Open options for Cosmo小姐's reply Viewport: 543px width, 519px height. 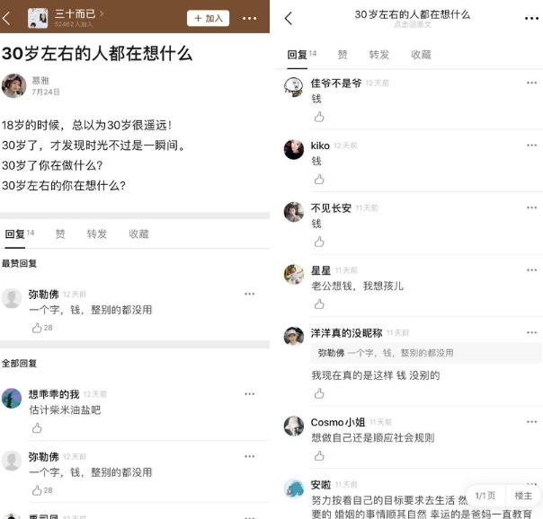531,421
